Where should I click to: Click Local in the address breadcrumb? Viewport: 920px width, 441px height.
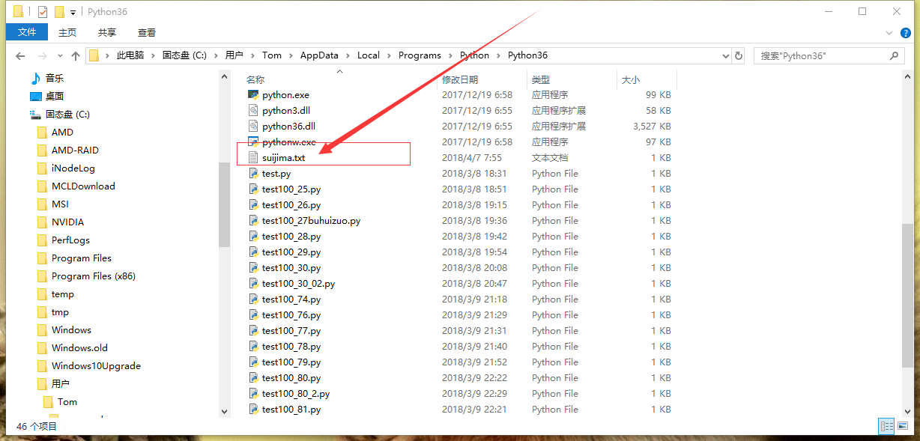click(369, 55)
